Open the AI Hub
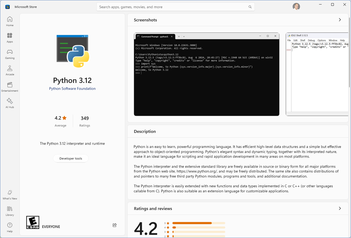The image size is (351, 238). (x=10, y=103)
